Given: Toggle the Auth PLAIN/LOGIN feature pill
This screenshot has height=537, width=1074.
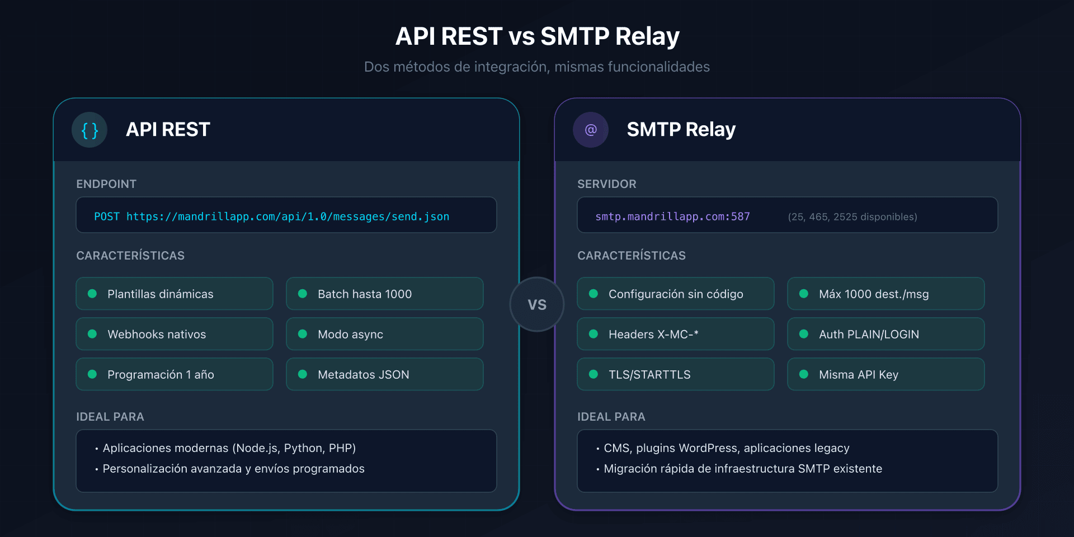Looking at the screenshot, I should coord(885,334).
